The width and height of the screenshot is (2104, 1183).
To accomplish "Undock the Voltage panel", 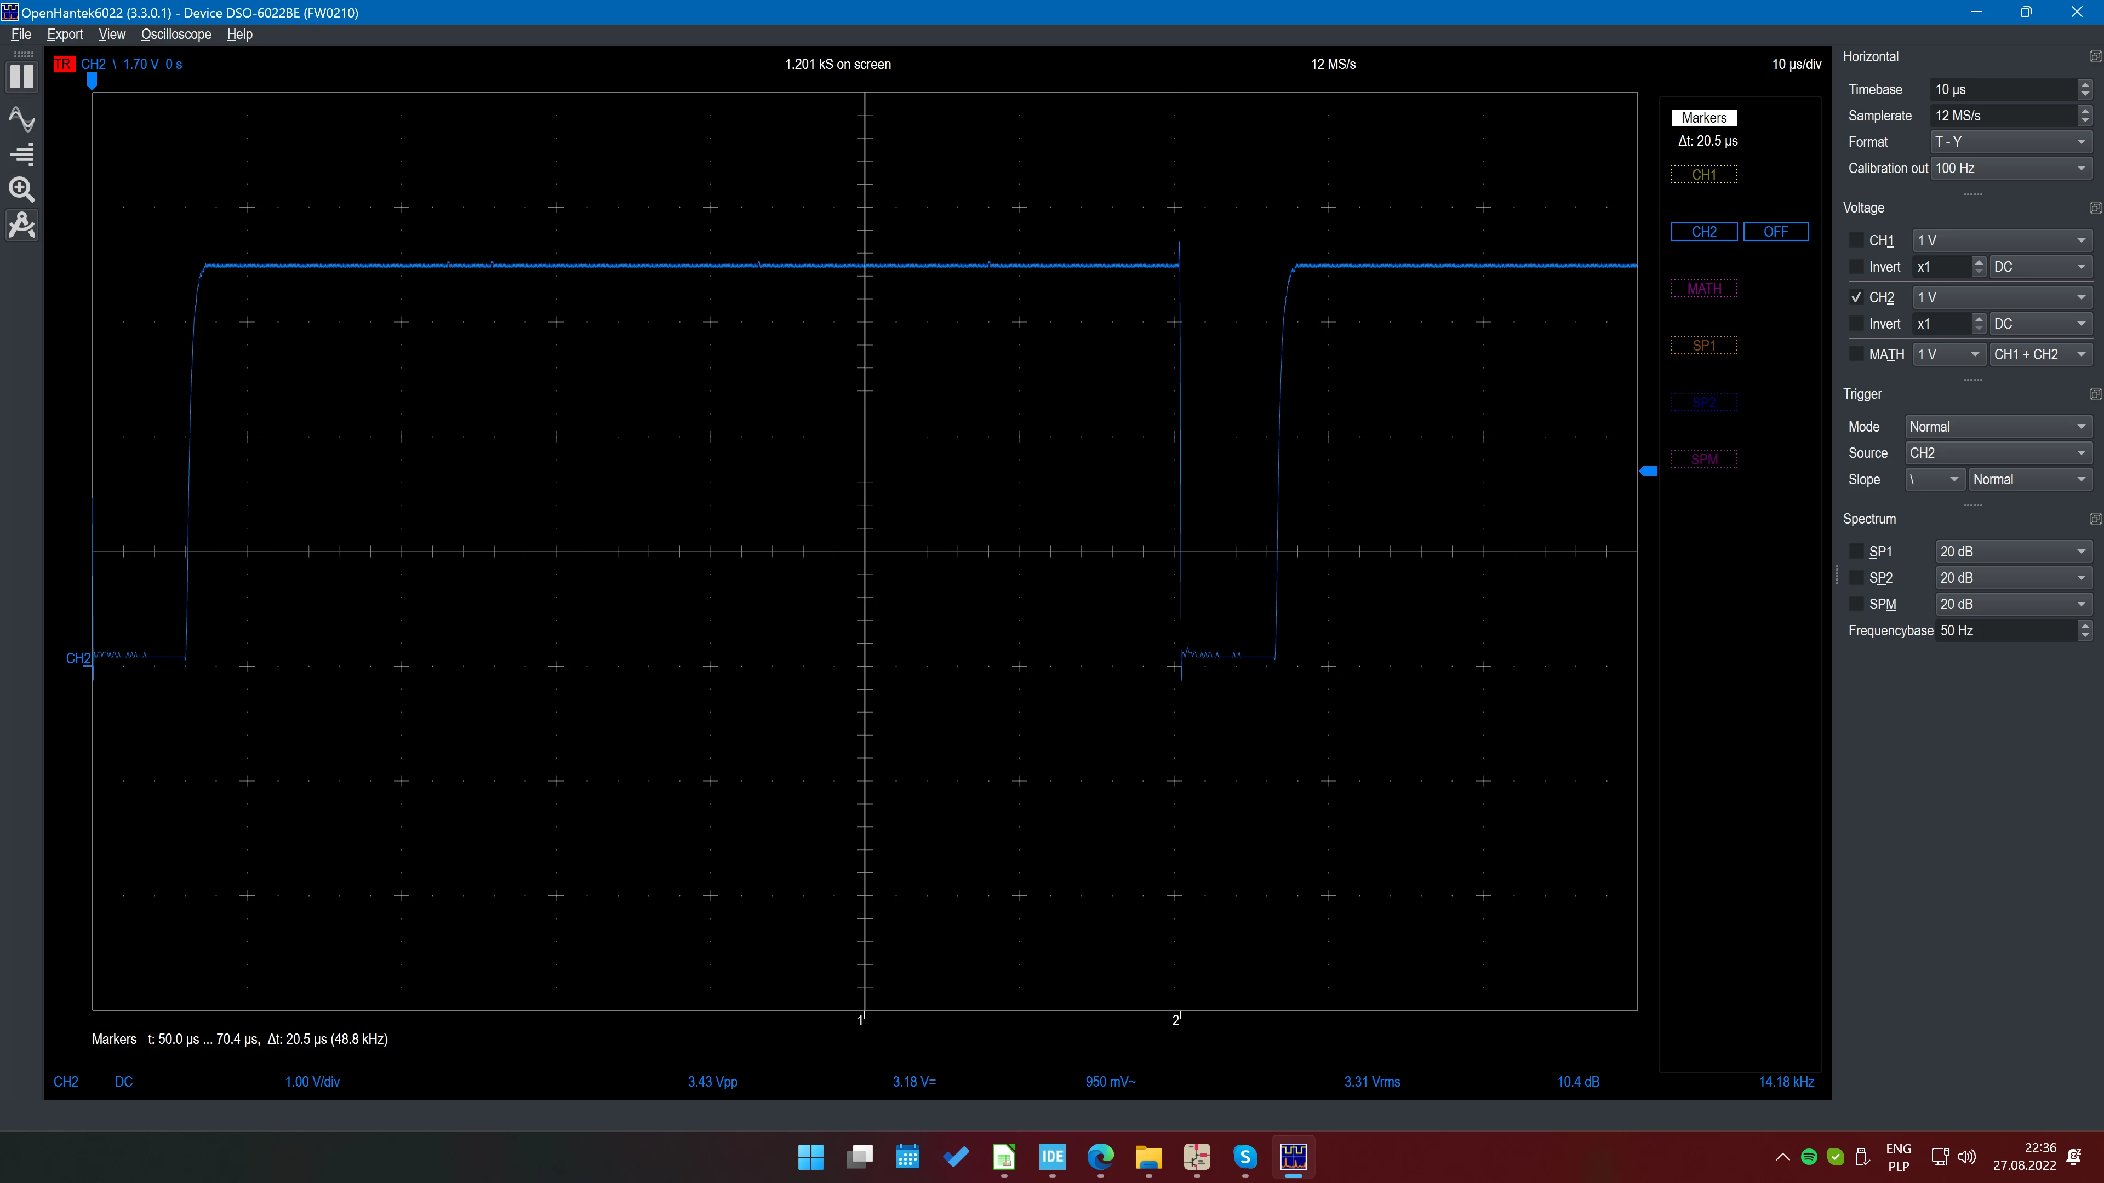I will click(2094, 208).
